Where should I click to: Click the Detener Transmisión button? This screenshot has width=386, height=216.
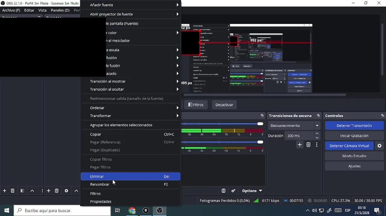click(x=354, y=126)
